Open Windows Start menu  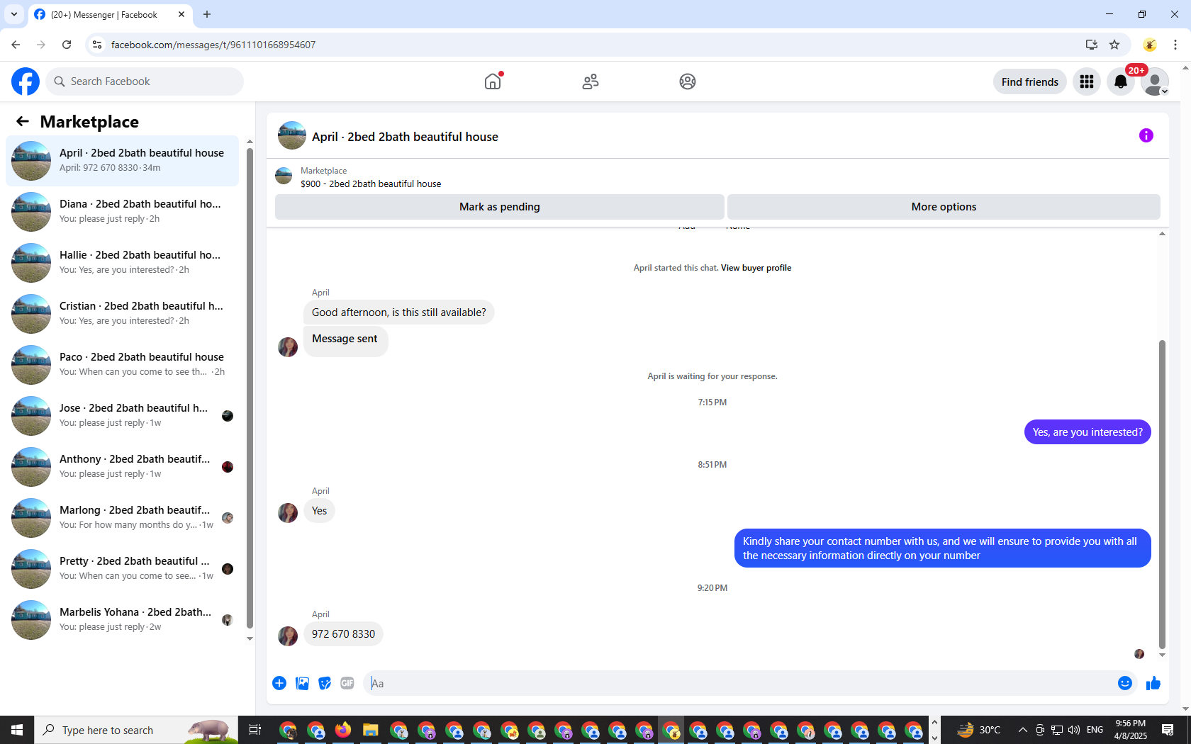coord(17,730)
